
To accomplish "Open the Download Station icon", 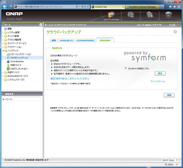I will tap(150, 15).
